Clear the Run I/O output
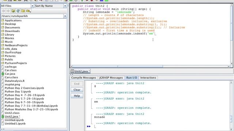This screenshot has width=234, height=131. tap(77, 90)
